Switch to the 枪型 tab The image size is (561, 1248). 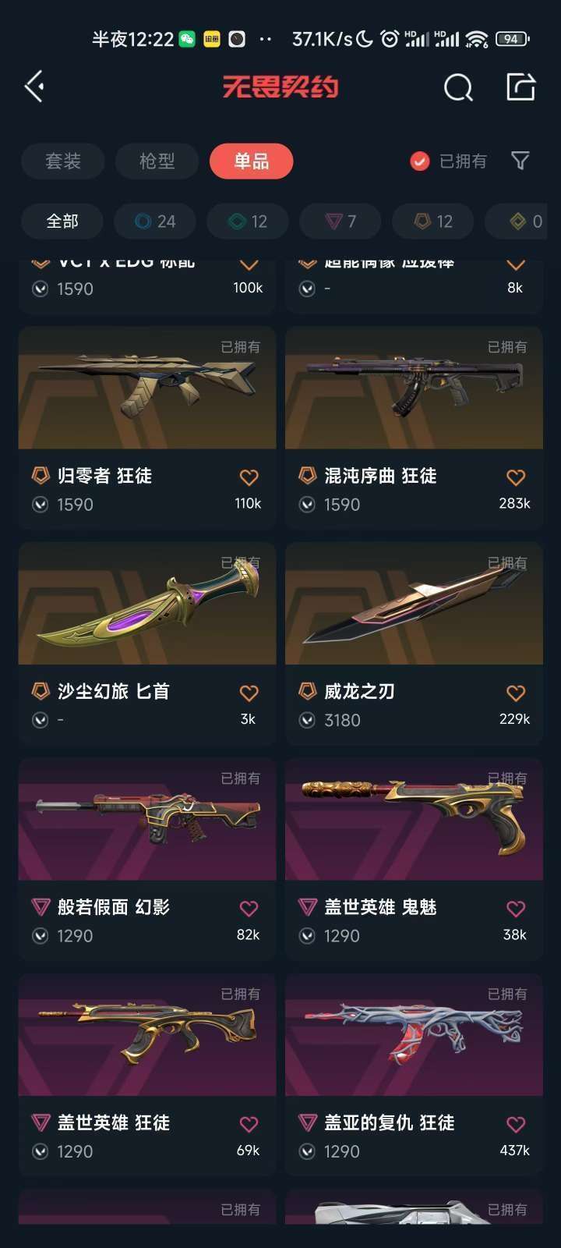click(x=157, y=161)
